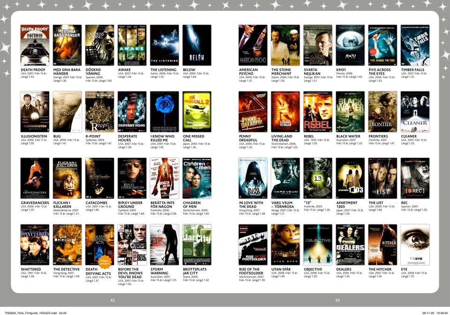Open the Desperate Hours cover

pyautogui.click(x=132, y=112)
